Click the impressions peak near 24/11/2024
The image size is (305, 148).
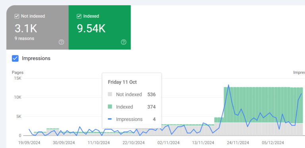(x=228, y=85)
